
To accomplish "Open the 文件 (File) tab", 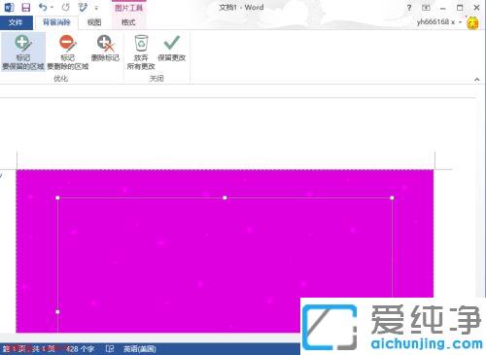I will pos(16,22).
